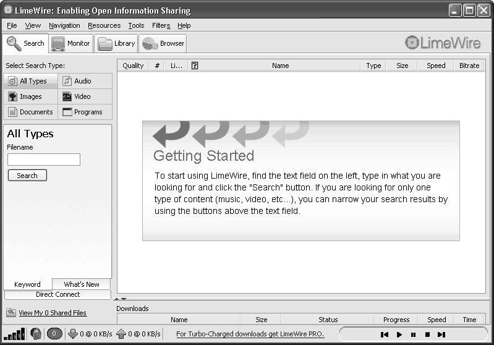Click the shared files icon beside the link
Screen dimensions: 494x345
coord(11,313)
